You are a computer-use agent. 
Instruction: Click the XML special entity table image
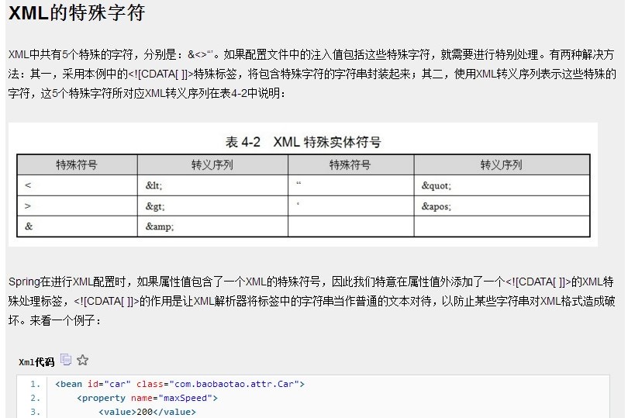pyautogui.click(x=303, y=185)
